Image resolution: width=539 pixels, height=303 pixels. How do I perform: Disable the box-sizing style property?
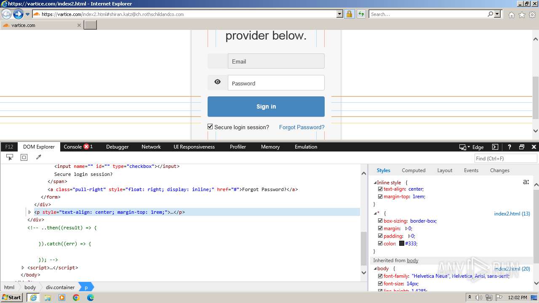point(380,221)
